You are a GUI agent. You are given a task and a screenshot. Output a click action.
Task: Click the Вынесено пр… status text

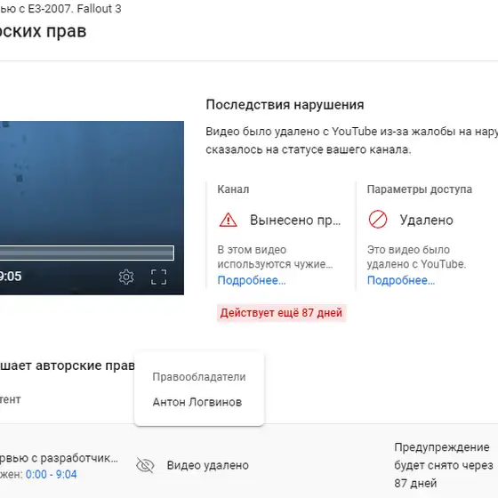295,220
